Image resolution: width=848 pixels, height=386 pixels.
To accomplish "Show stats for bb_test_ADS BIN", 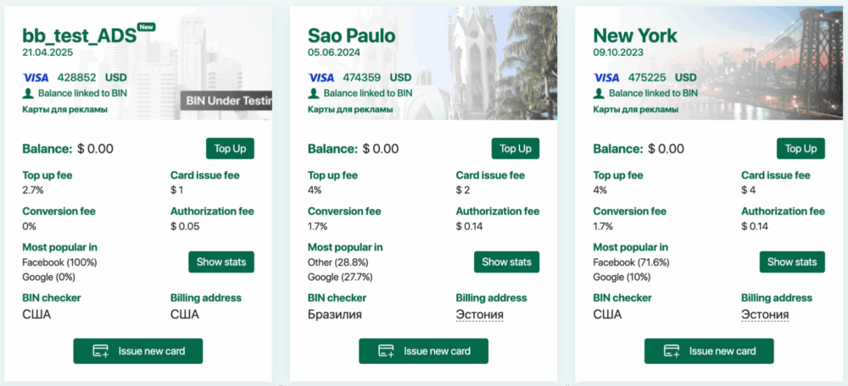I will pos(221,262).
